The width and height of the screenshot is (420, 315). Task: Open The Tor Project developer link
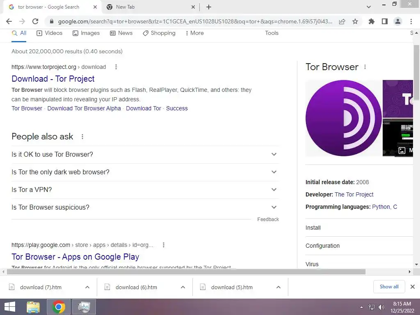point(354,194)
